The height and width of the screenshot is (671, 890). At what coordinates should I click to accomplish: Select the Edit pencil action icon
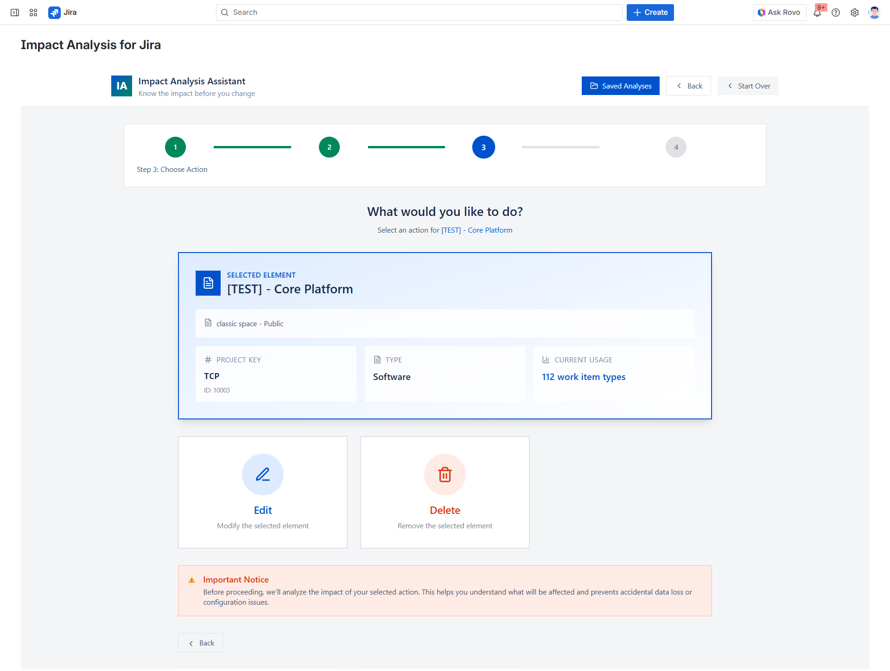tap(262, 475)
